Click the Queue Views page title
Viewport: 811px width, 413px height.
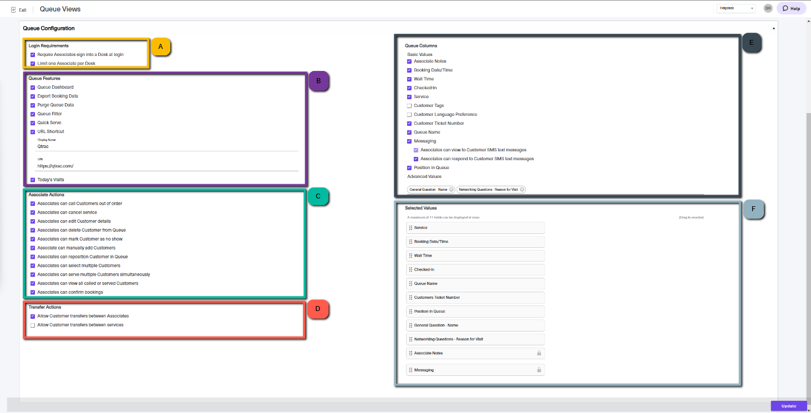(x=60, y=9)
